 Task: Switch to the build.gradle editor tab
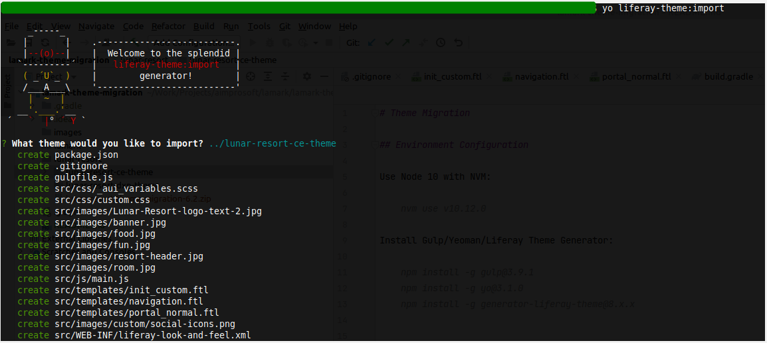pos(726,77)
